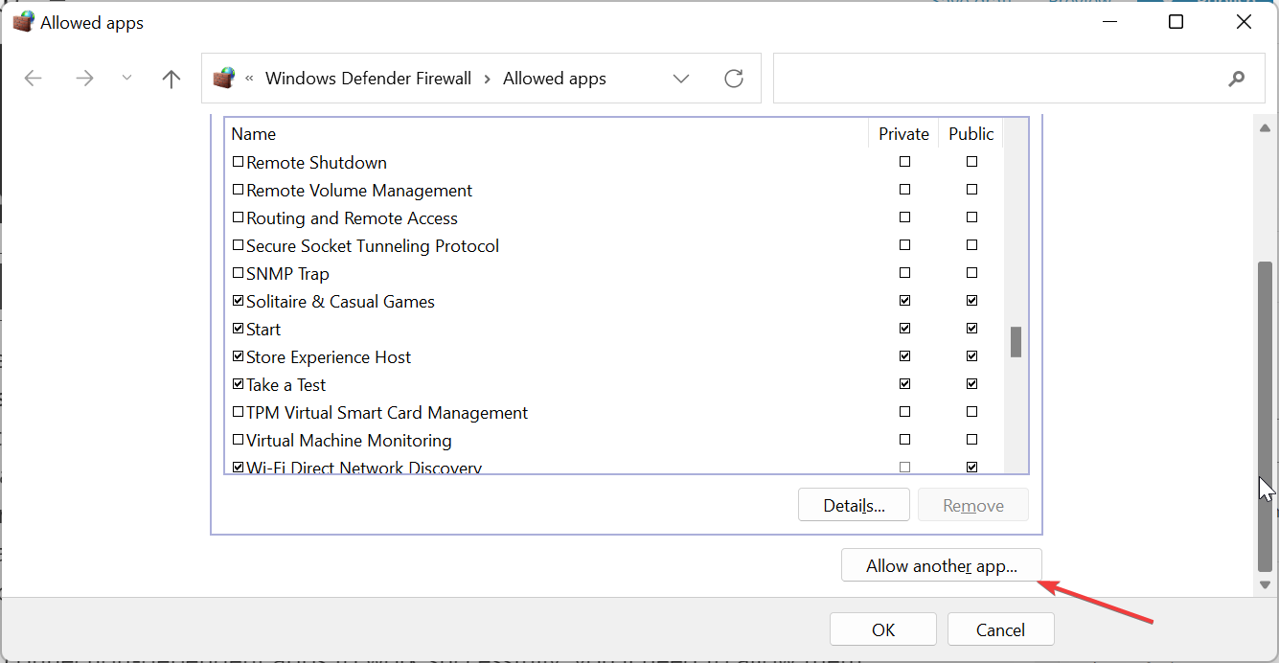The height and width of the screenshot is (663, 1279).
Task: Enable Secure Socket Tunneling Protocol checkbox
Action: (x=239, y=246)
